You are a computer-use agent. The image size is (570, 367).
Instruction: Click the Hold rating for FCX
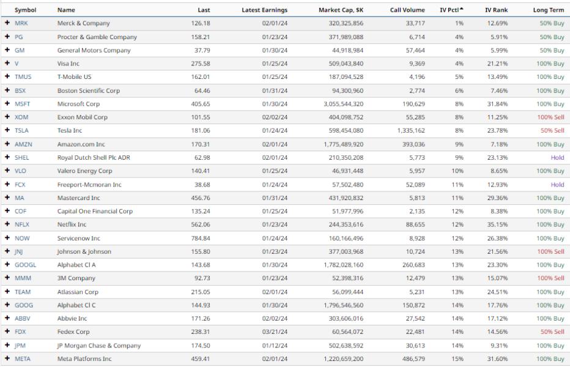pos(557,184)
